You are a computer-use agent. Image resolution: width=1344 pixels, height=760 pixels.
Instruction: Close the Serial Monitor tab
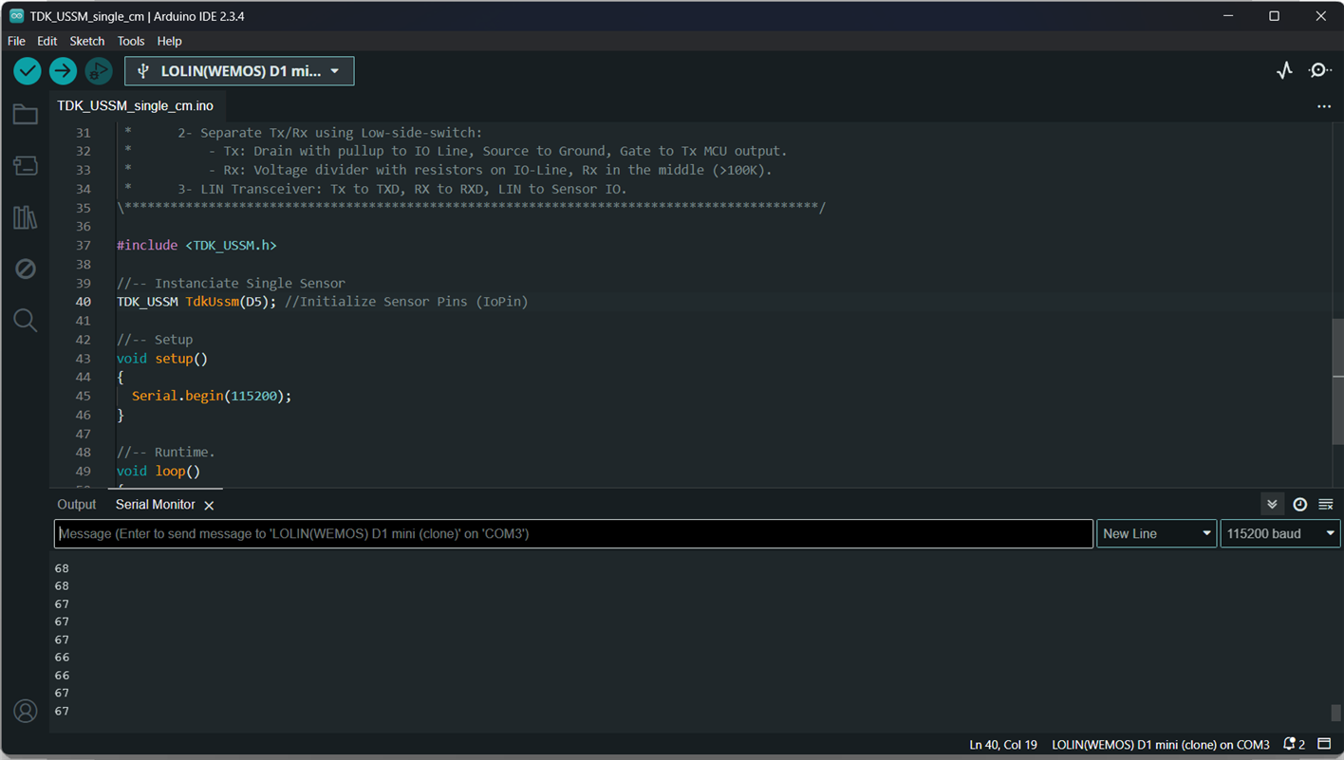(x=209, y=506)
